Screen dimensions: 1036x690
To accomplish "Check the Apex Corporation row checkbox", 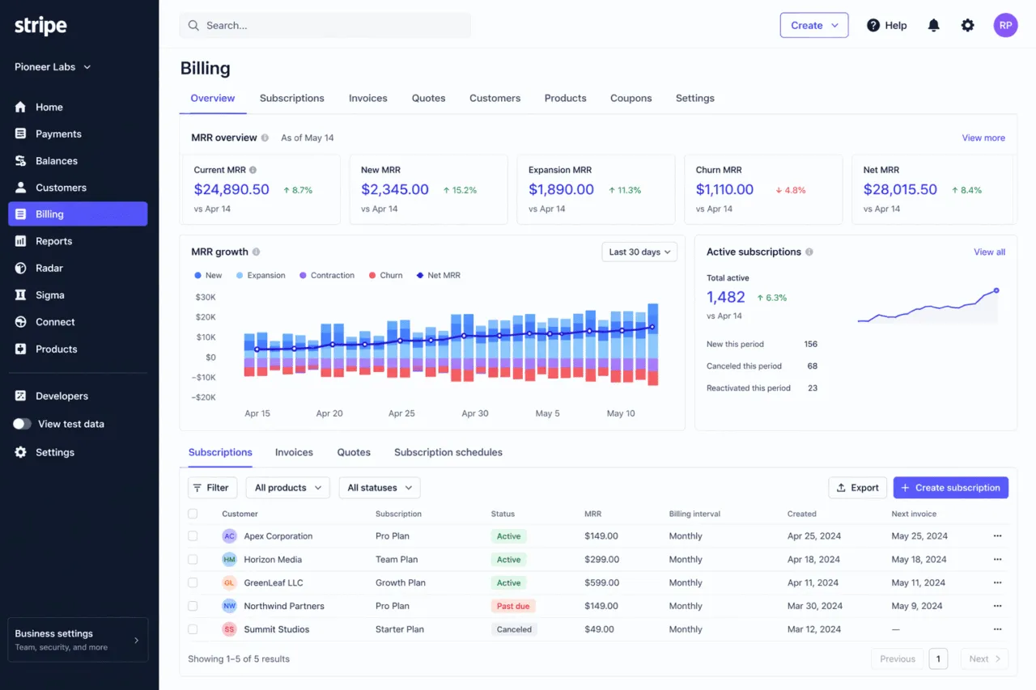I will 193,535.
